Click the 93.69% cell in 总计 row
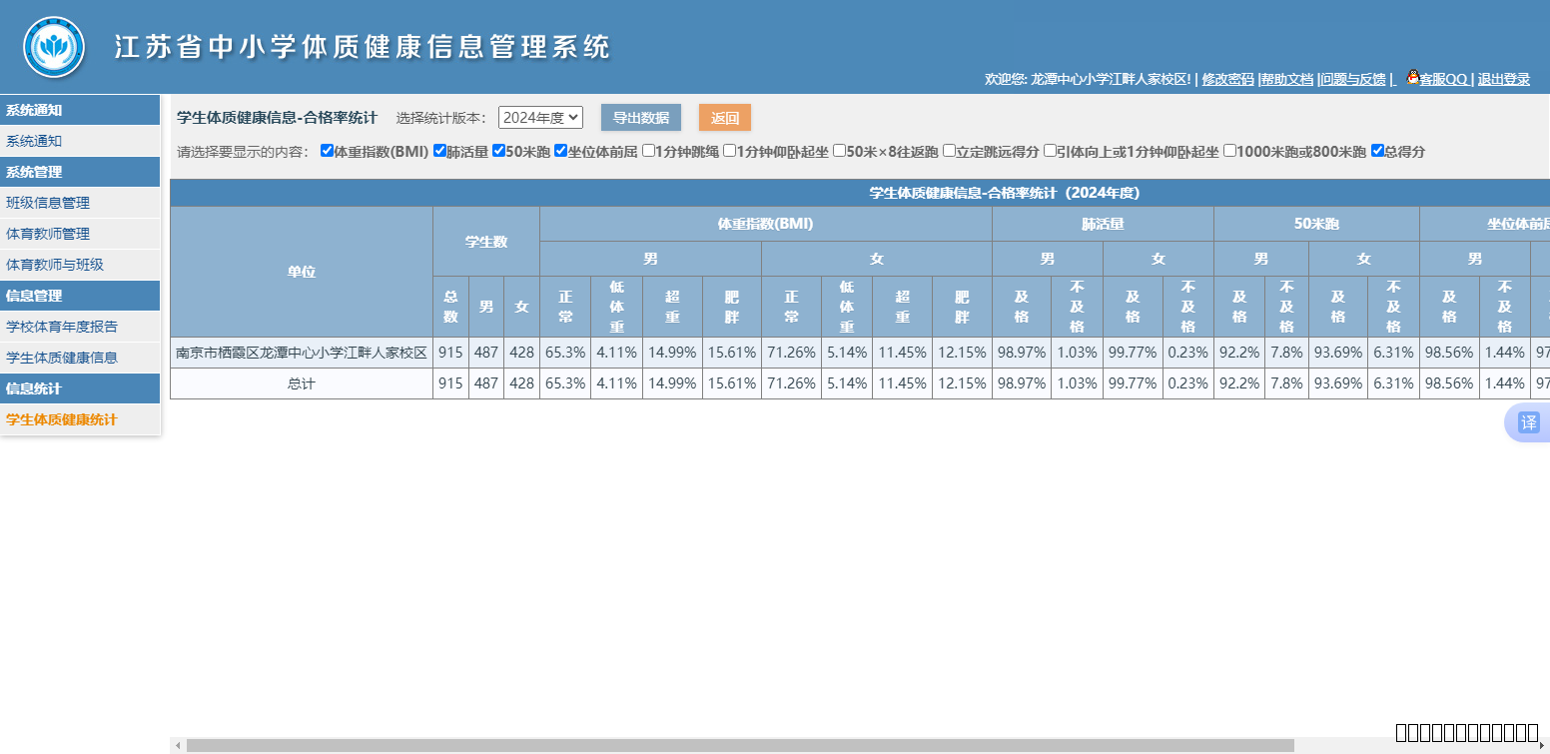Screen dimensions: 1550x754 [1338, 383]
